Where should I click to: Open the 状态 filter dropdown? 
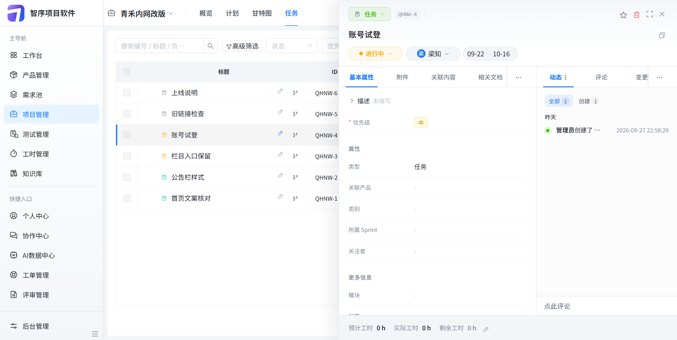(x=292, y=46)
